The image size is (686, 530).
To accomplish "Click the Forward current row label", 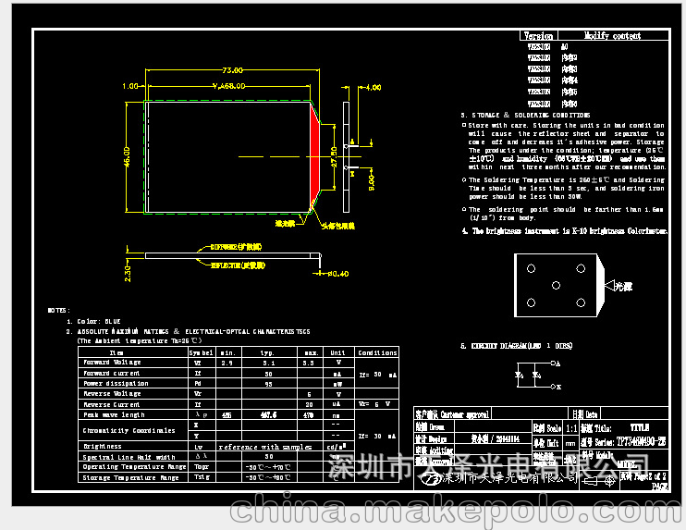I will [112, 374].
